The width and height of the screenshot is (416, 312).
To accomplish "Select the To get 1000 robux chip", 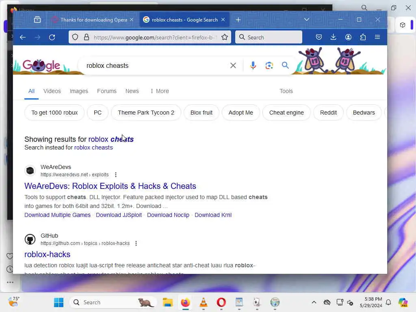I will point(54,113).
